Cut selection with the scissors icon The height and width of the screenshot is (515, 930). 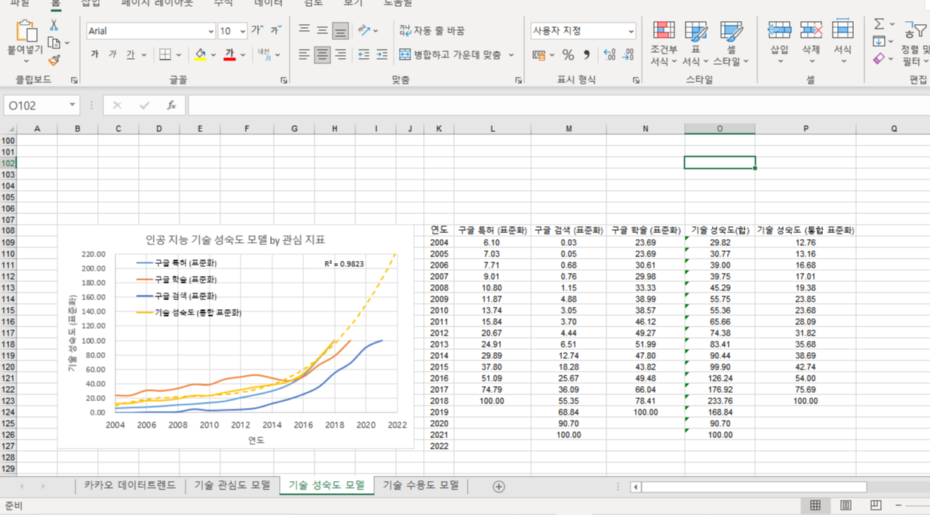click(x=54, y=26)
